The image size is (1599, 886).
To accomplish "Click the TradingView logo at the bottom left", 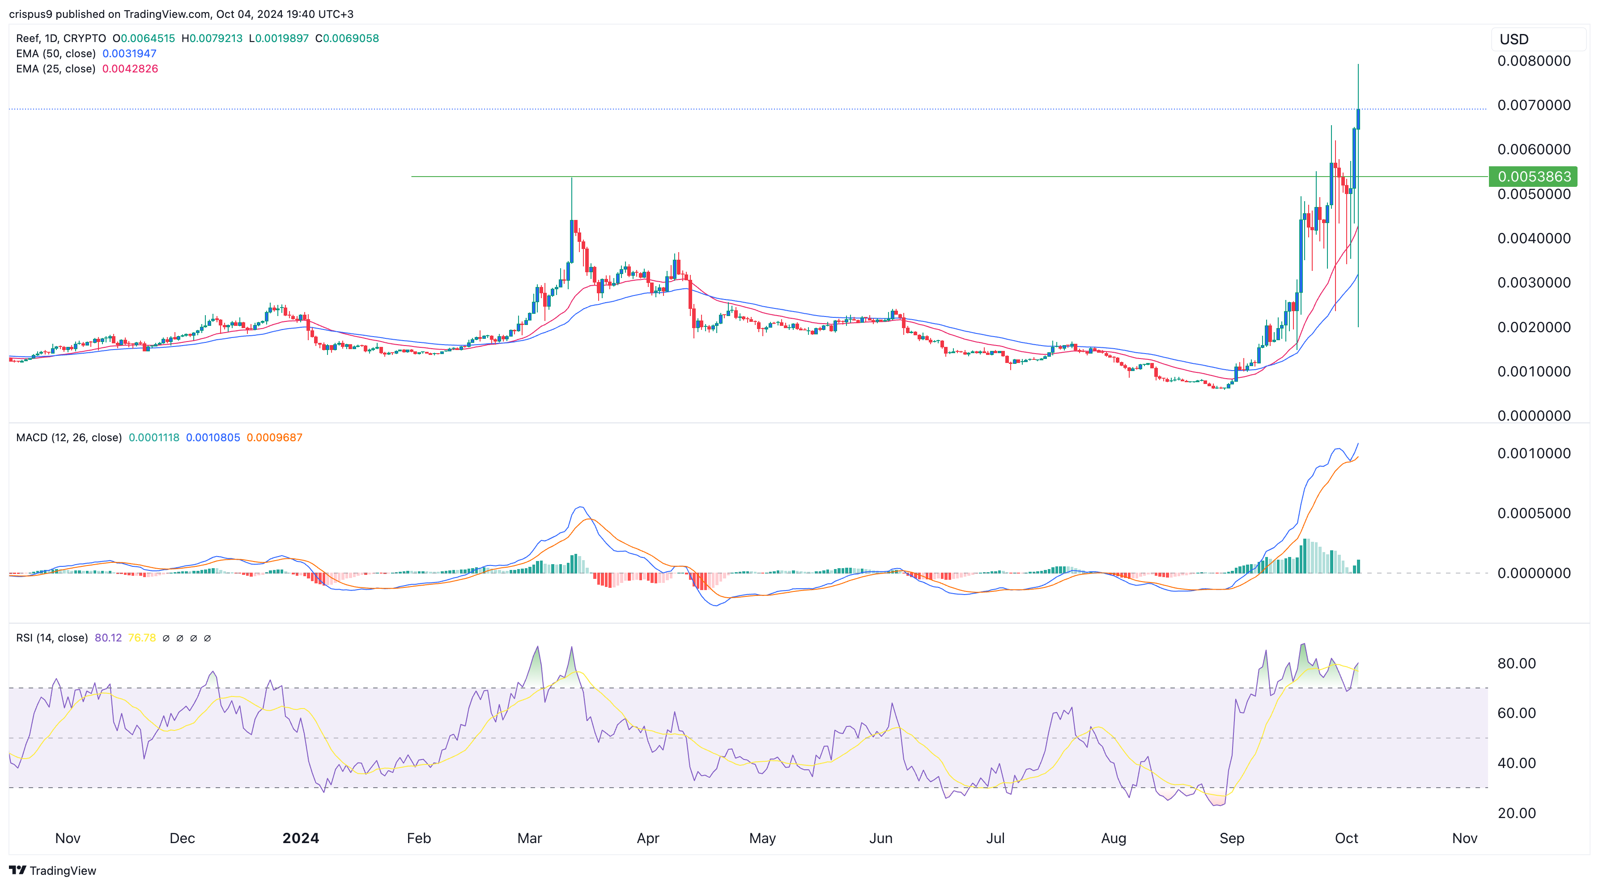I will 53,870.
